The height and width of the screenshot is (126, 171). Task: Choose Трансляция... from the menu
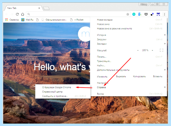(129, 61)
